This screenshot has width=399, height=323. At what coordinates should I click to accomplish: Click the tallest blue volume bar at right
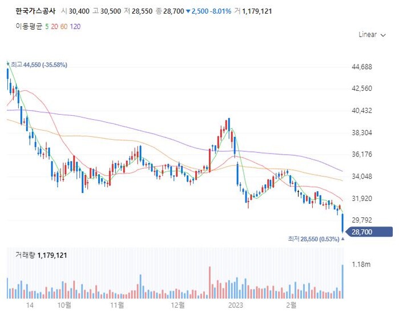(342, 281)
